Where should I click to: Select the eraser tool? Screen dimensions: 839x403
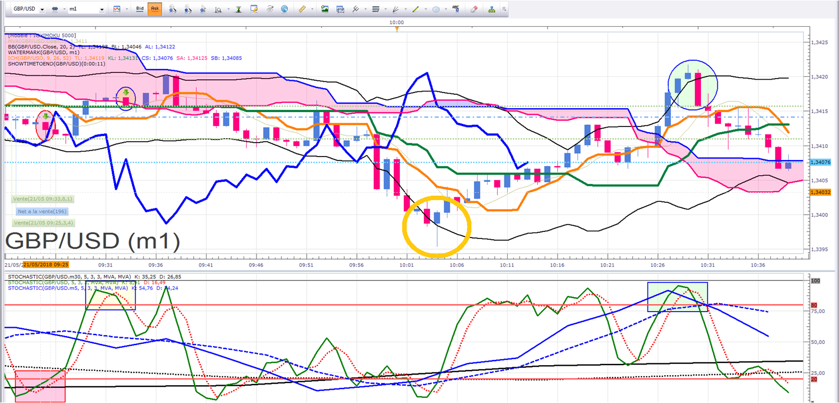[x=474, y=9]
